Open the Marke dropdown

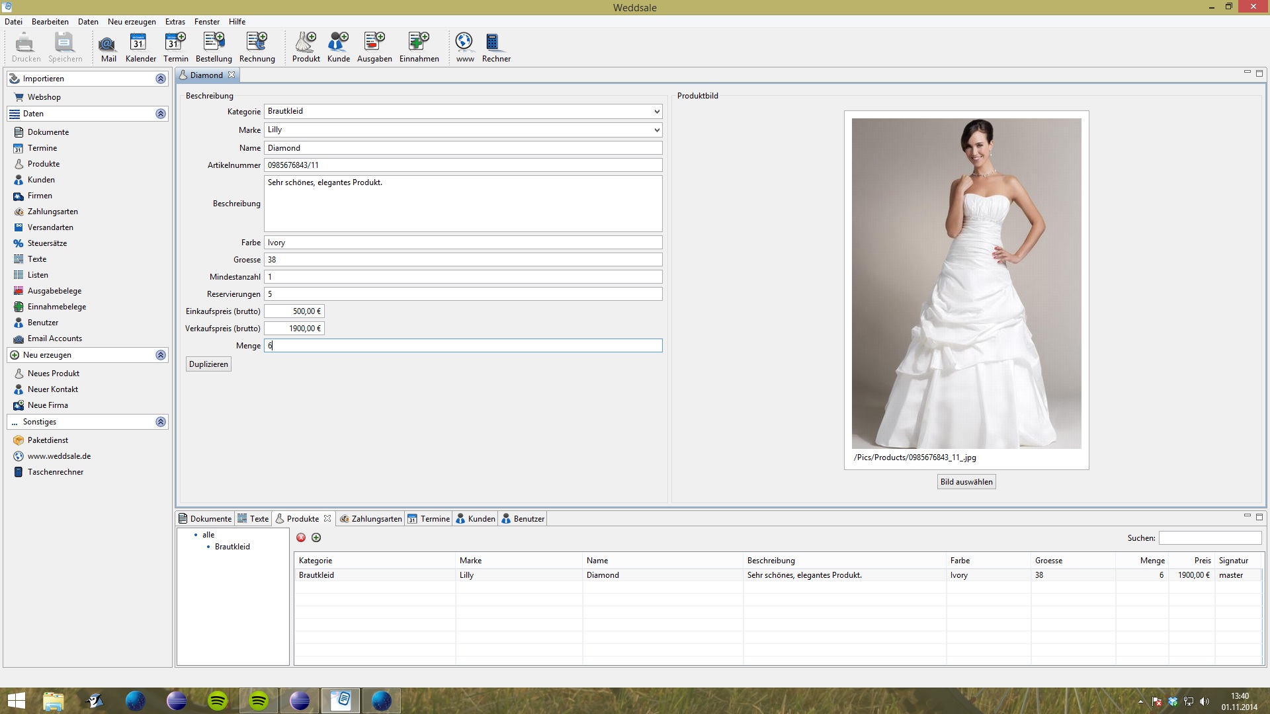pyautogui.click(x=656, y=130)
